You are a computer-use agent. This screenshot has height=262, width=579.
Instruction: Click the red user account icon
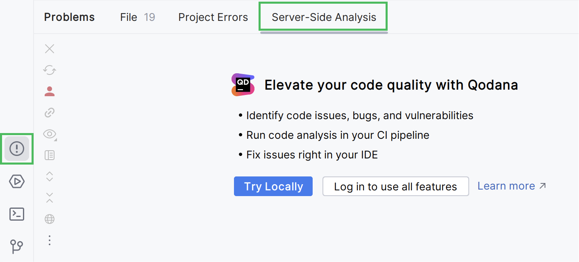[50, 91]
